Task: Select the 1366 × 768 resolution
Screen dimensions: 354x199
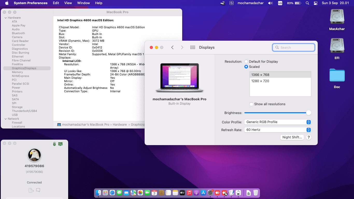Action: (280, 75)
